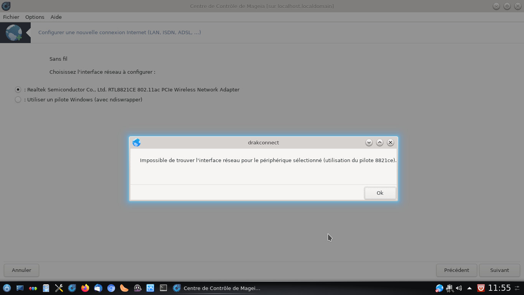Click the 'Sans fil' heading text

point(58,59)
